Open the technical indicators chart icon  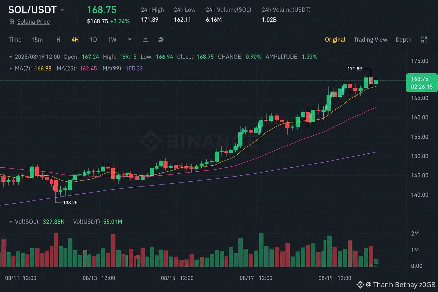coord(145,40)
